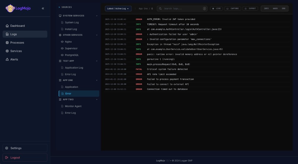
Task: Toggle the LIVE log streaming button
Action: (216, 9)
